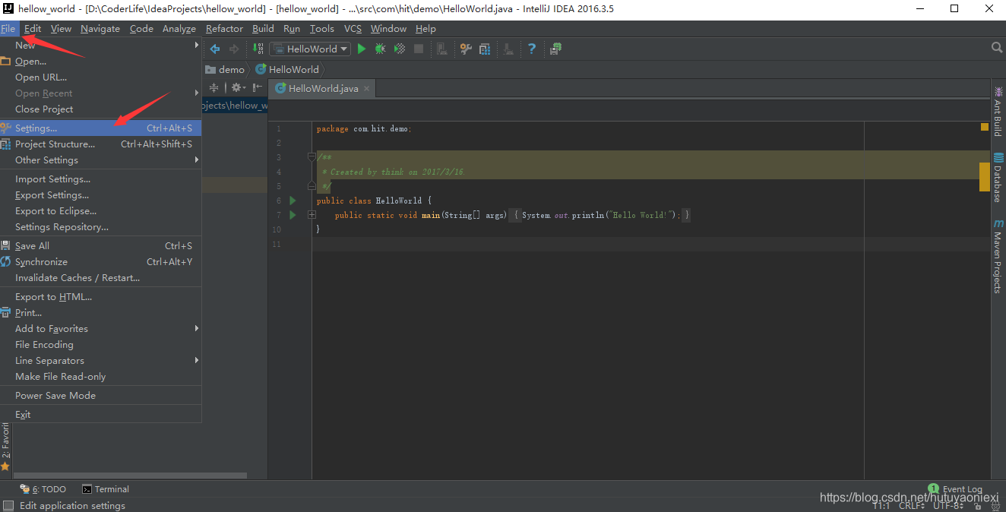Click the yellow inspection status square
This screenshot has width=1006, height=512.
click(x=985, y=127)
